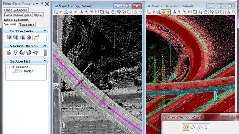
Task: Switch to the Templates tab
Action: click(27, 25)
